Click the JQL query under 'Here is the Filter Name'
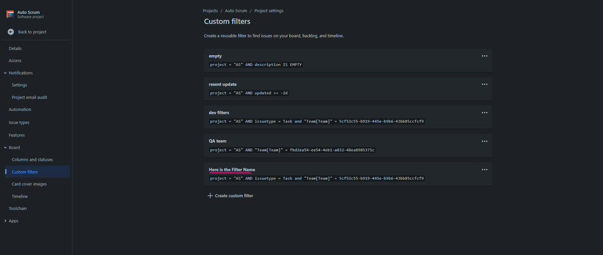This screenshot has height=255, width=603. pyautogui.click(x=317, y=178)
